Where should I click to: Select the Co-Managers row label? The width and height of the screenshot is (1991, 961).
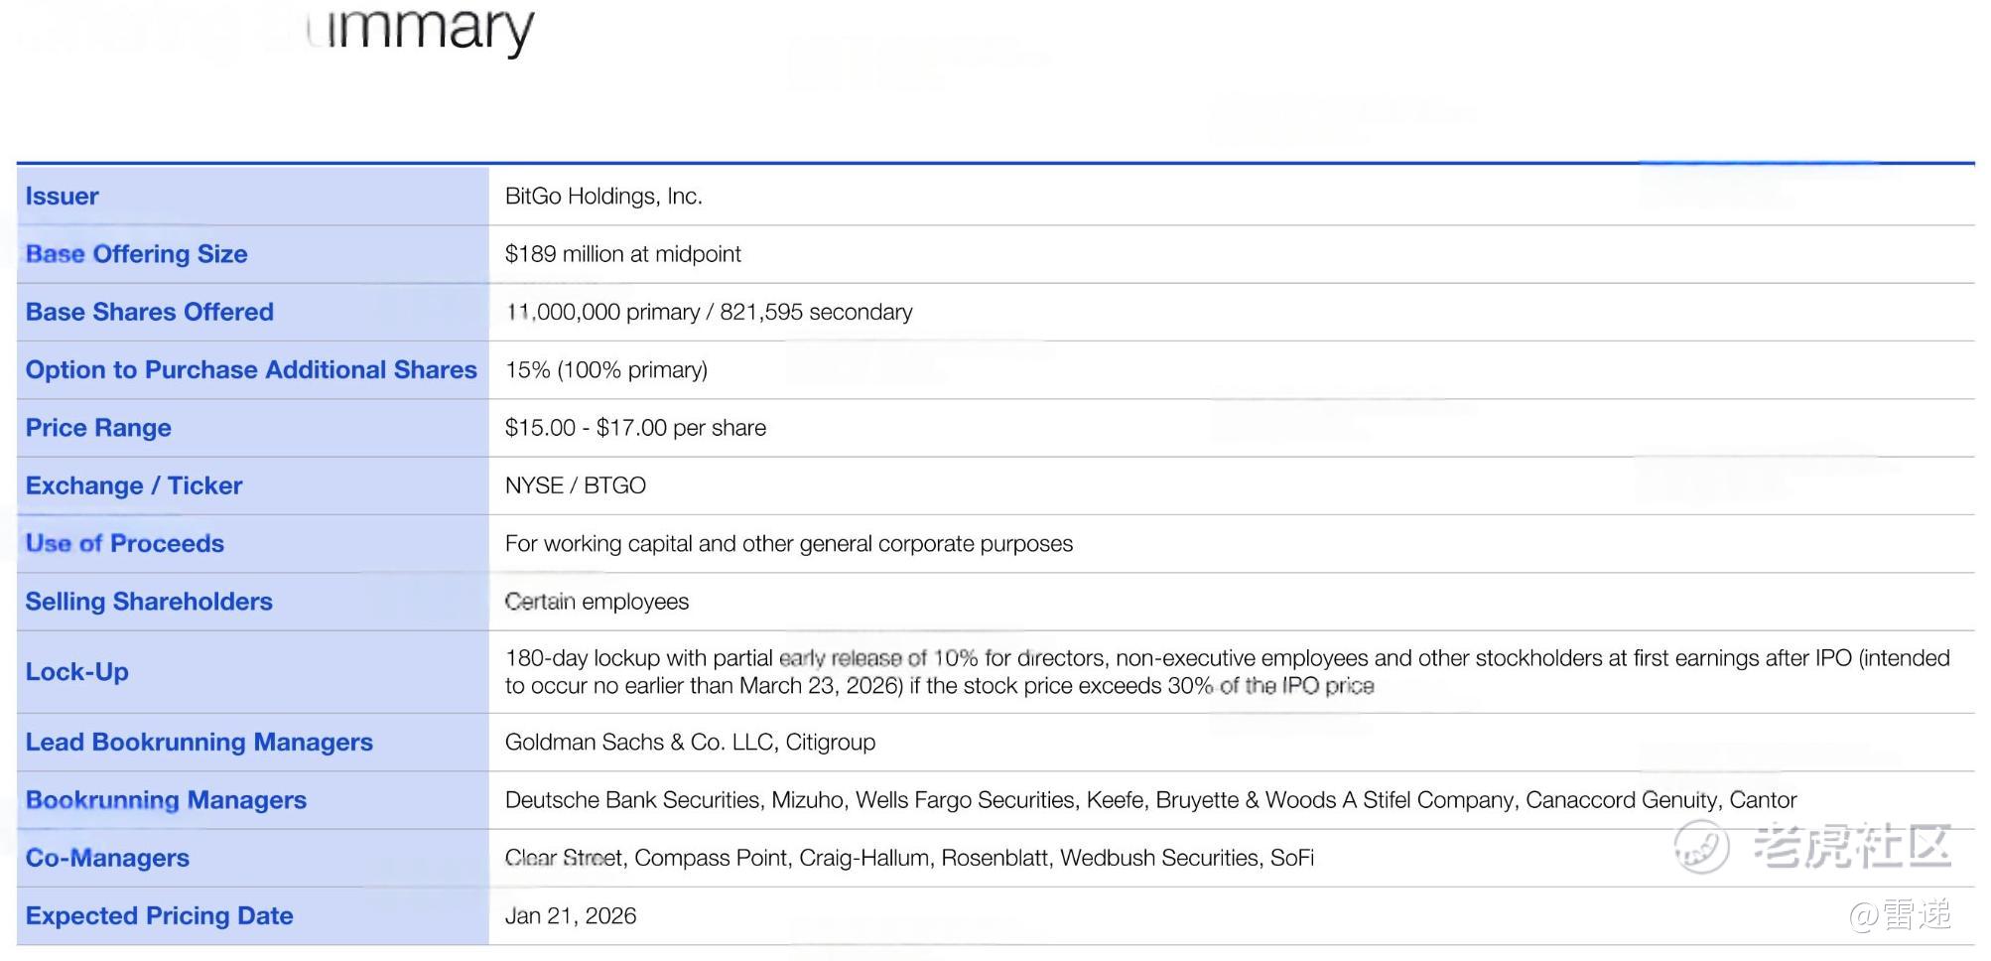point(107,858)
